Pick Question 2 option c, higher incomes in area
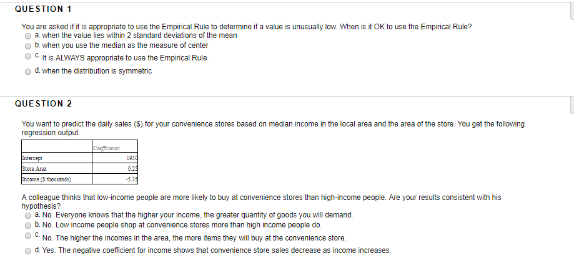Image resolution: width=574 pixels, height=276 pixels. pyautogui.click(x=28, y=236)
